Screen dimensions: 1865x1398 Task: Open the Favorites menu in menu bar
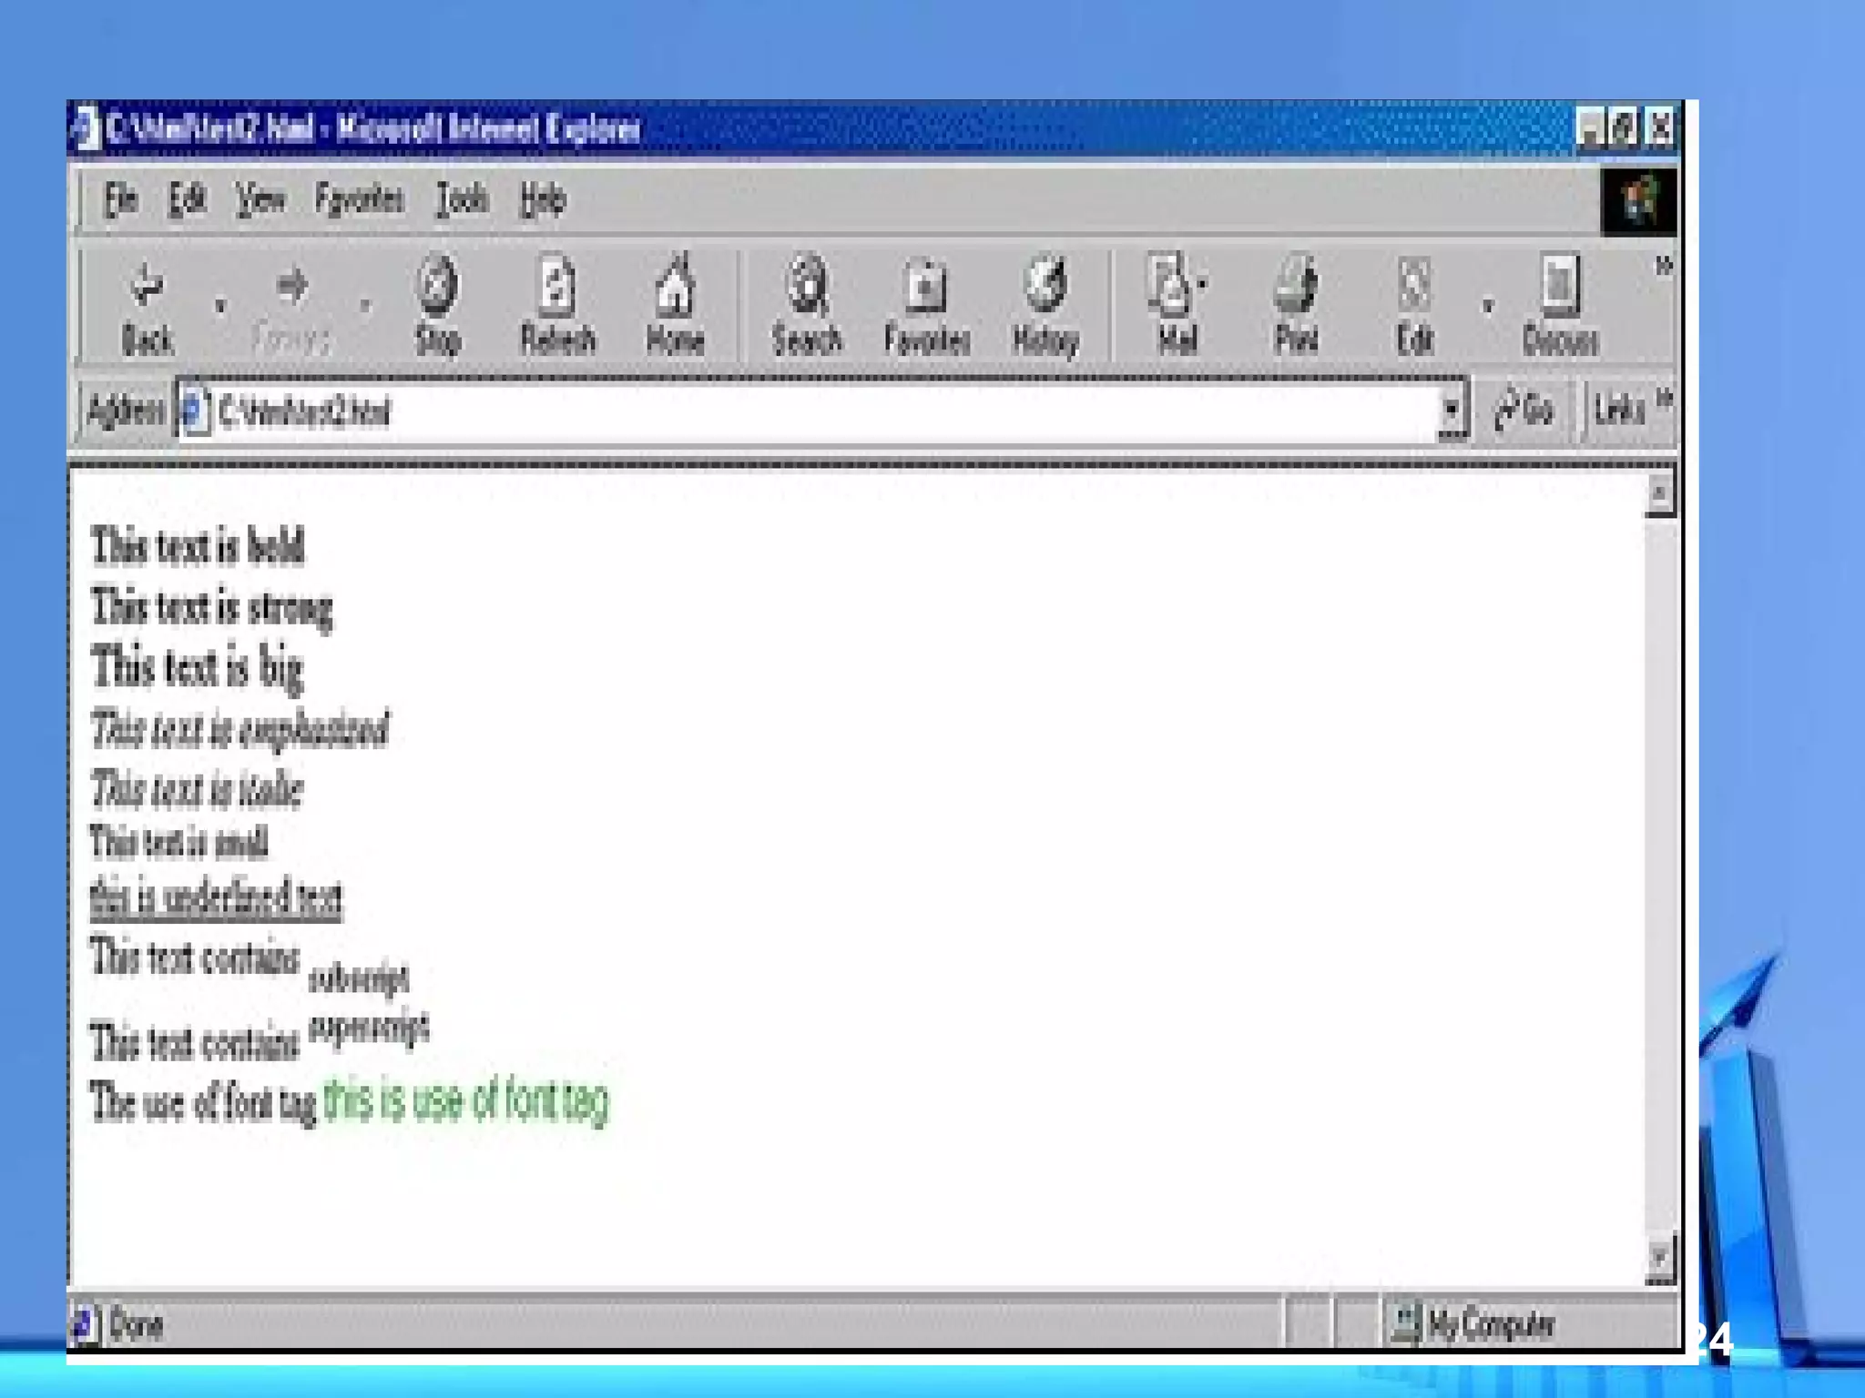359,198
